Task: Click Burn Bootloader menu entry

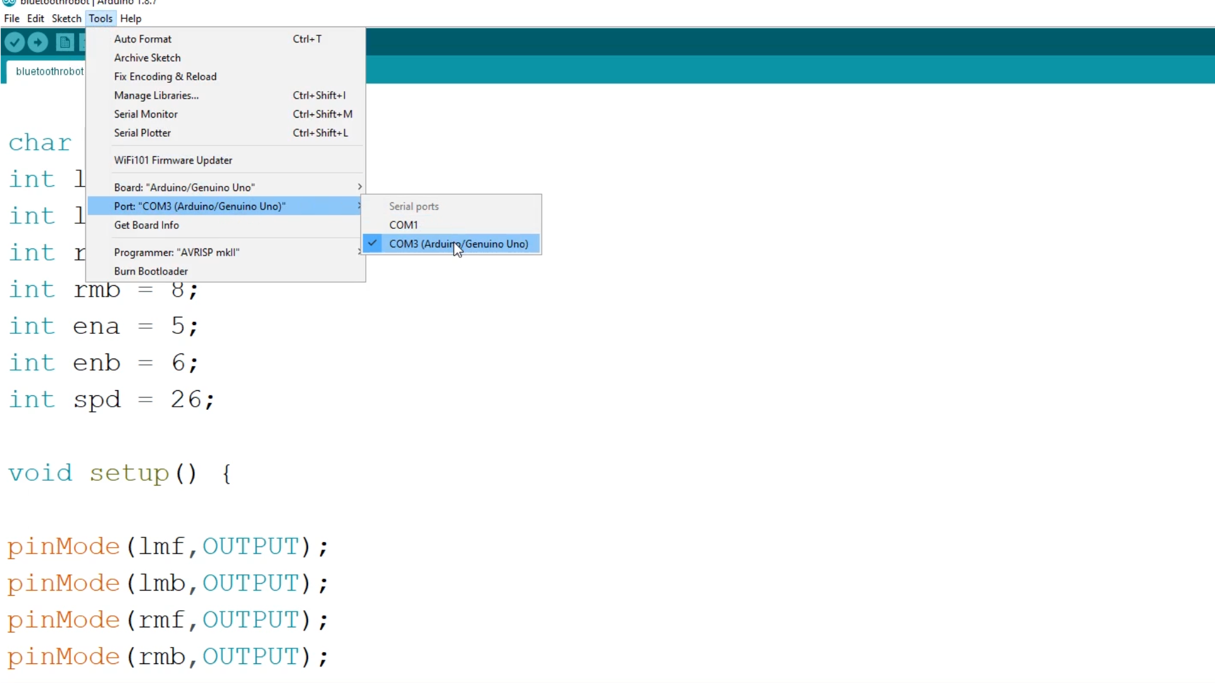Action: click(x=151, y=271)
